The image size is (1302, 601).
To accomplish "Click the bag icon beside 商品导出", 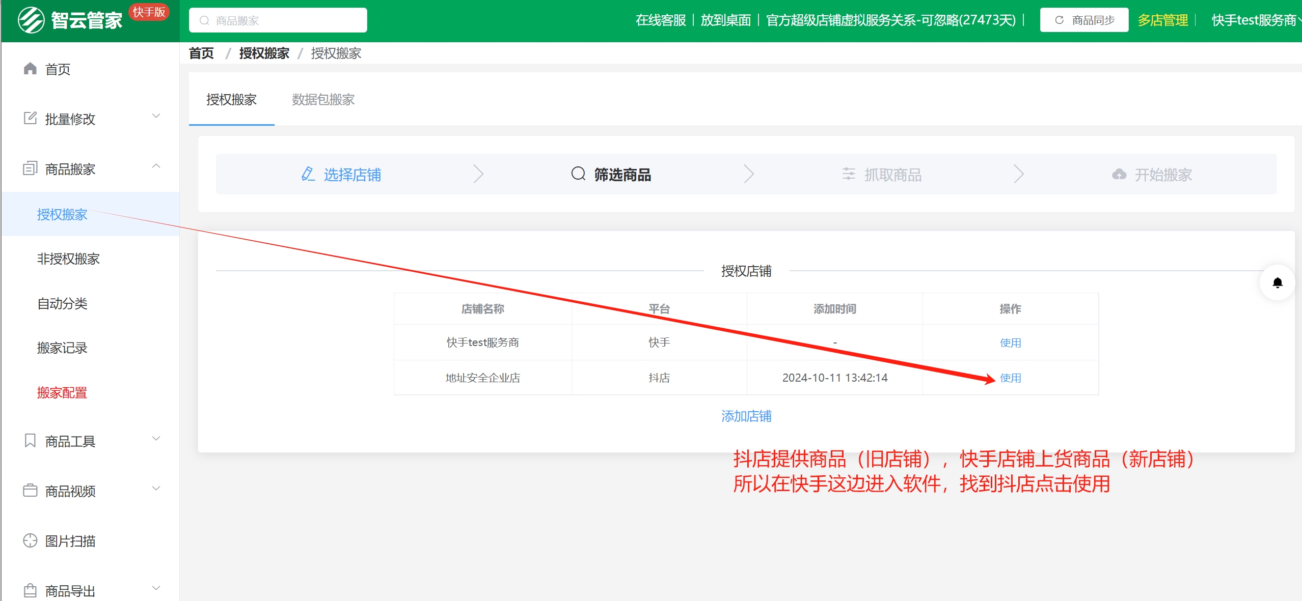I will 31,590.
